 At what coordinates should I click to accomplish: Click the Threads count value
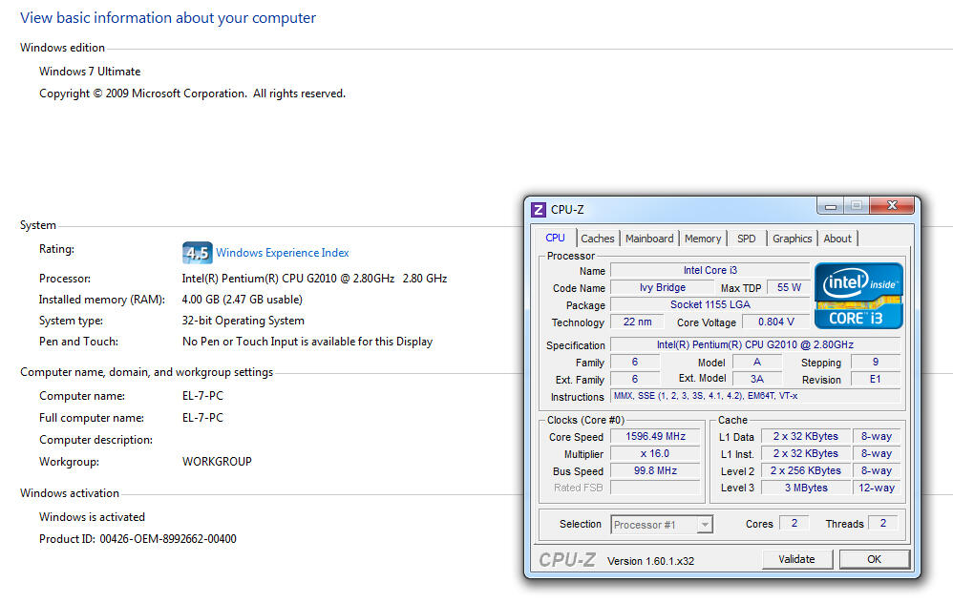coord(883,523)
